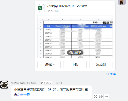Click the 机器人 robot tag
128x101 pixels.
point(46,83)
